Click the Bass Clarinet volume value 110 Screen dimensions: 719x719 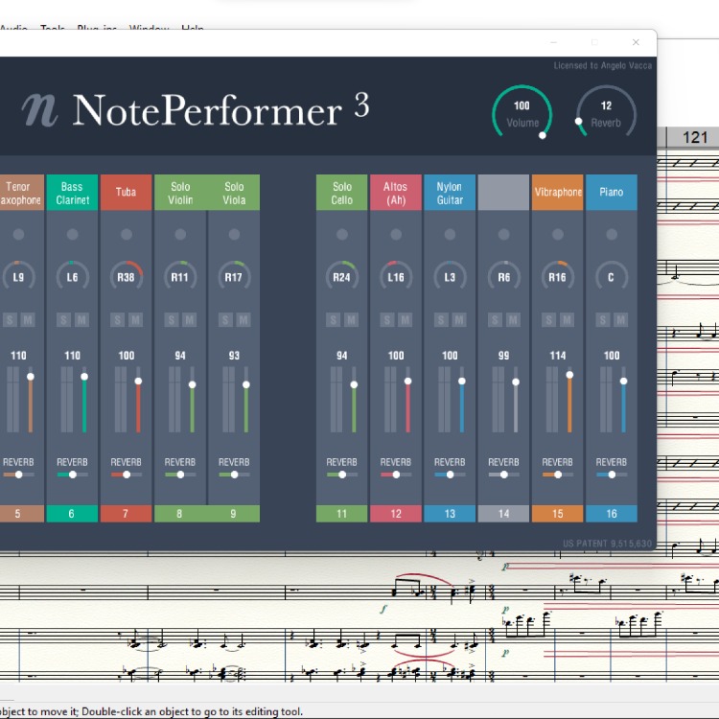[x=72, y=356]
